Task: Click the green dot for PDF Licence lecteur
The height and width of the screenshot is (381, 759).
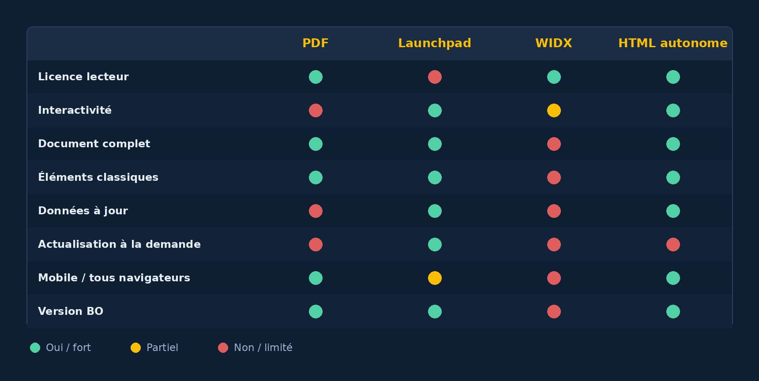Action: [x=316, y=77]
